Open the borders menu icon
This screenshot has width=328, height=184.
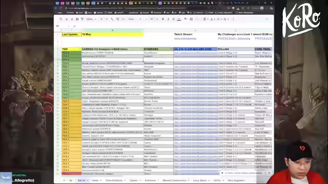click(191, 19)
